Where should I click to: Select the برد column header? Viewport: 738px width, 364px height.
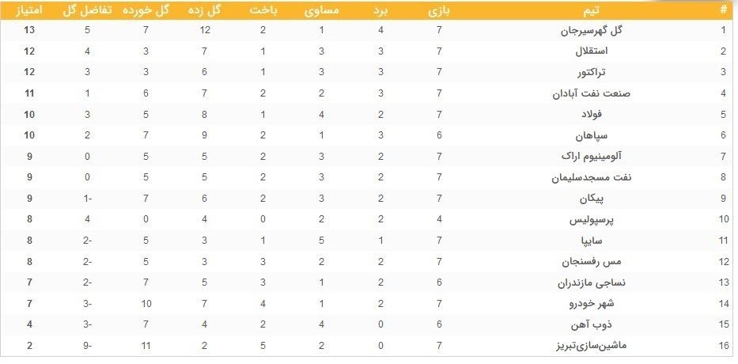(381, 9)
